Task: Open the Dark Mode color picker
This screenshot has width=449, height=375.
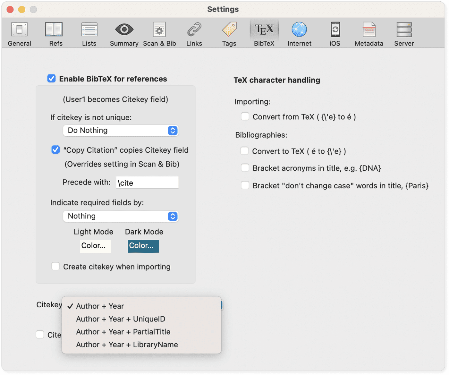Action: point(143,246)
